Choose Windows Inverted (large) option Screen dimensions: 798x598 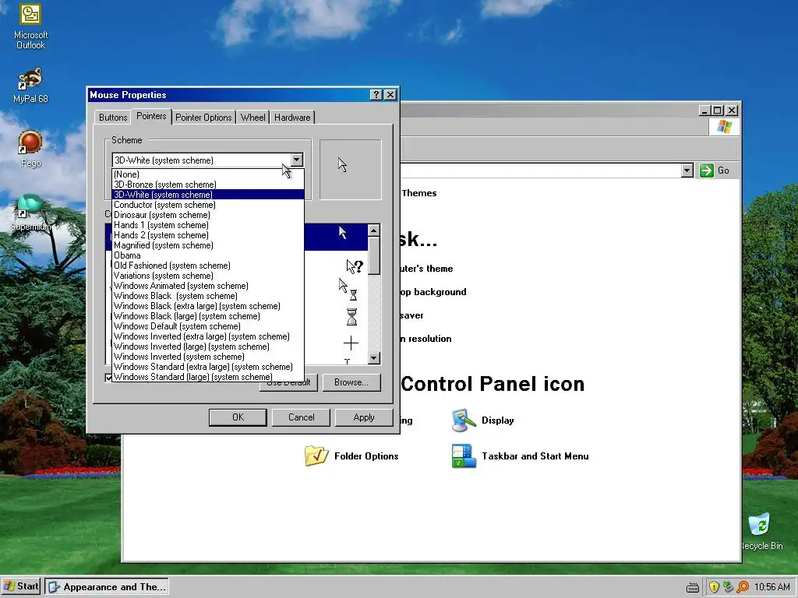coord(207,346)
